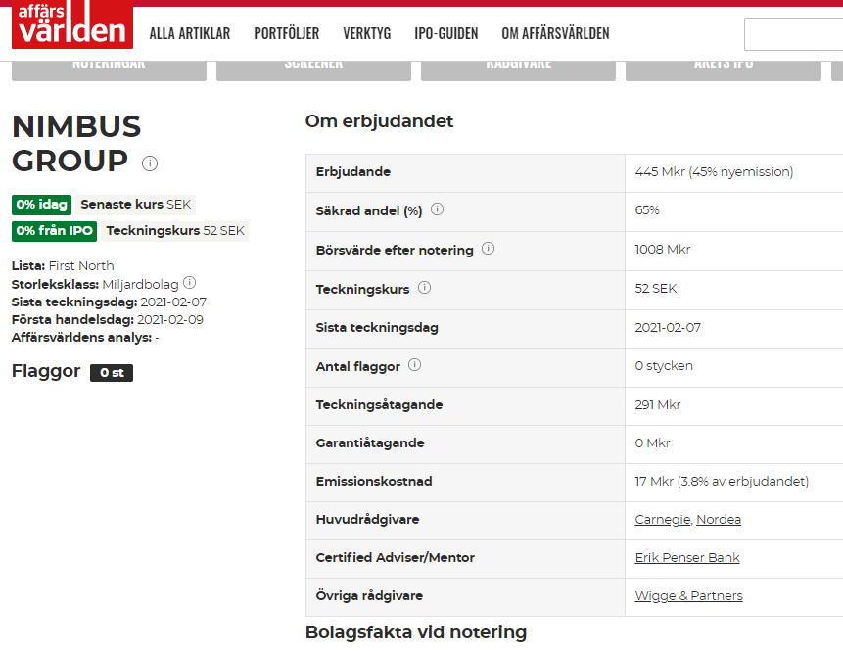
Task: Click info icon beside Storleksklass Miljardbolag
Action: coord(190,283)
